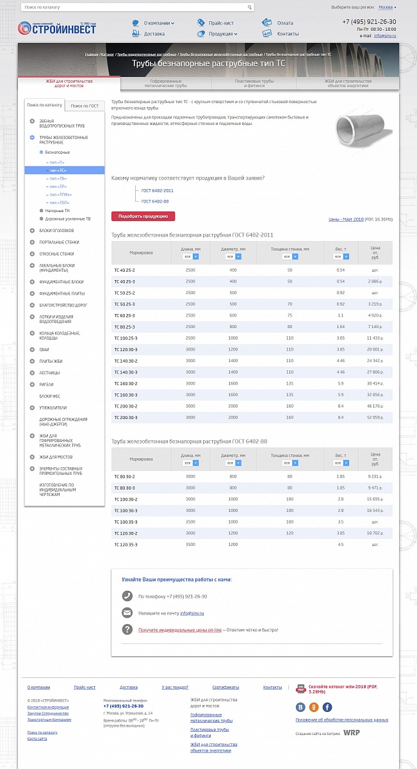Click the Оплата card icon
Viewport: 417px width, 769px height.
click(x=266, y=22)
